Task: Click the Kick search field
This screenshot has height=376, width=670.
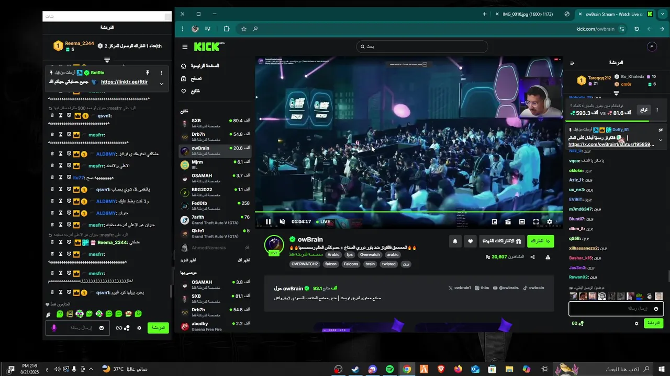Action: (422, 46)
